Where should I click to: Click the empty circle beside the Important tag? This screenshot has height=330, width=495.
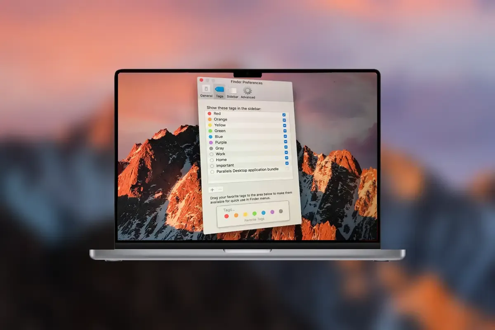pyautogui.click(x=212, y=166)
